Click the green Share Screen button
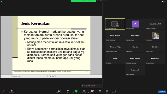167x94 pixels. coord(76,91)
